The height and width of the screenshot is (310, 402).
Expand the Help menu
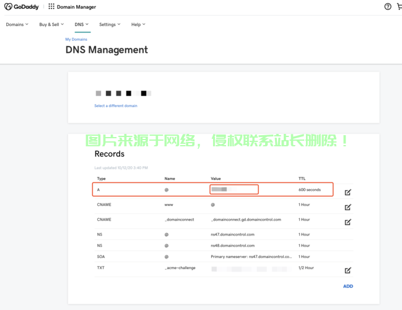(138, 24)
